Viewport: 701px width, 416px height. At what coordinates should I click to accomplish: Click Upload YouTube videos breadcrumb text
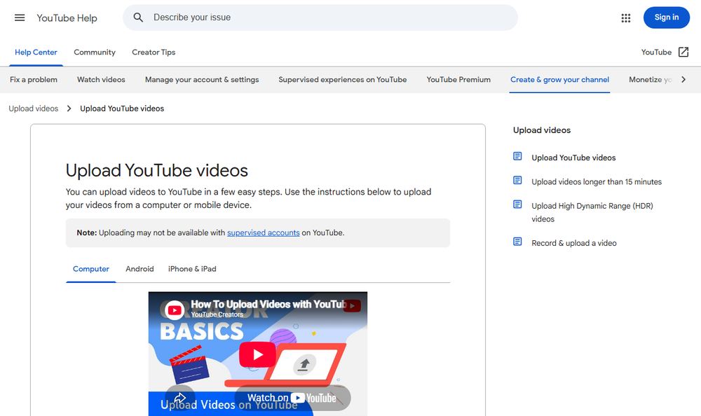pos(122,109)
